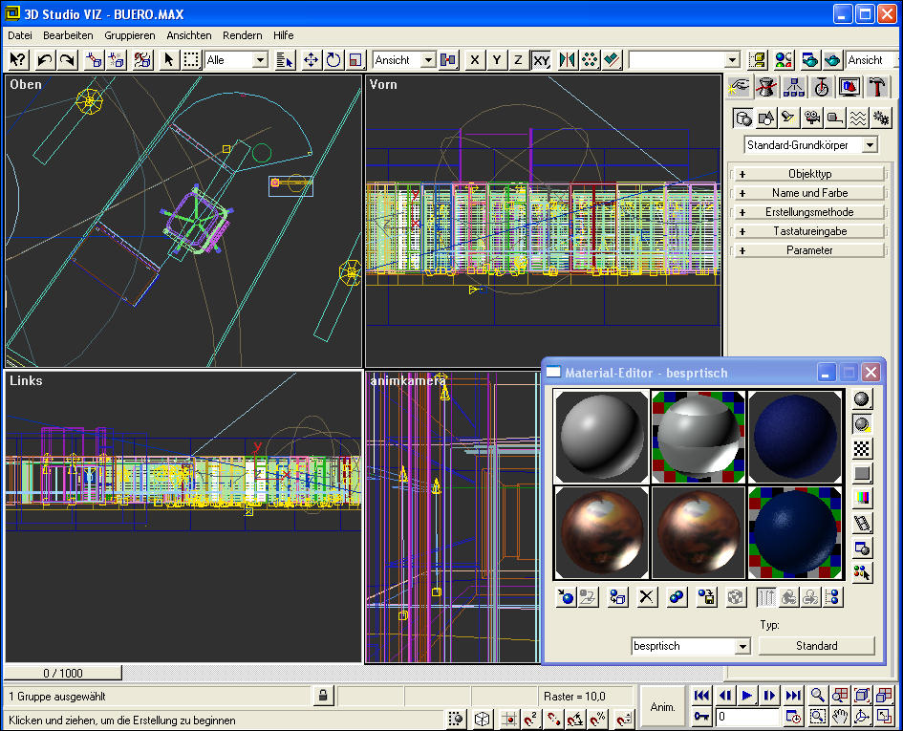903x731 pixels.
Task: Open the Motion command panel tab
Action: click(x=822, y=88)
